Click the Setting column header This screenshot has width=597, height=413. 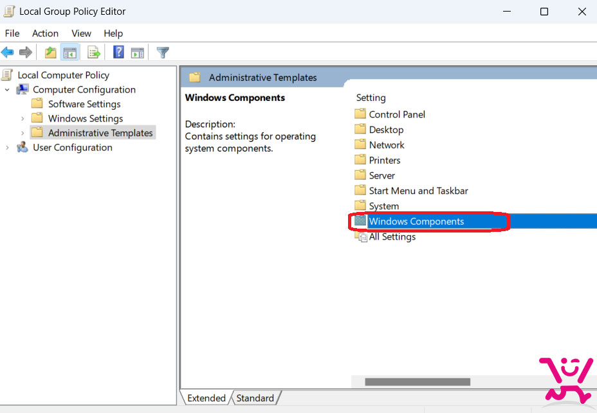click(x=371, y=98)
